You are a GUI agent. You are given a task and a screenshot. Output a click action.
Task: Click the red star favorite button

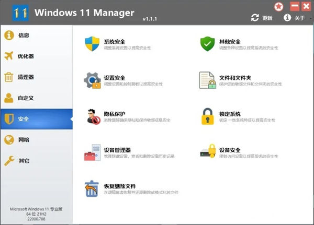click(x=279, y=6)
